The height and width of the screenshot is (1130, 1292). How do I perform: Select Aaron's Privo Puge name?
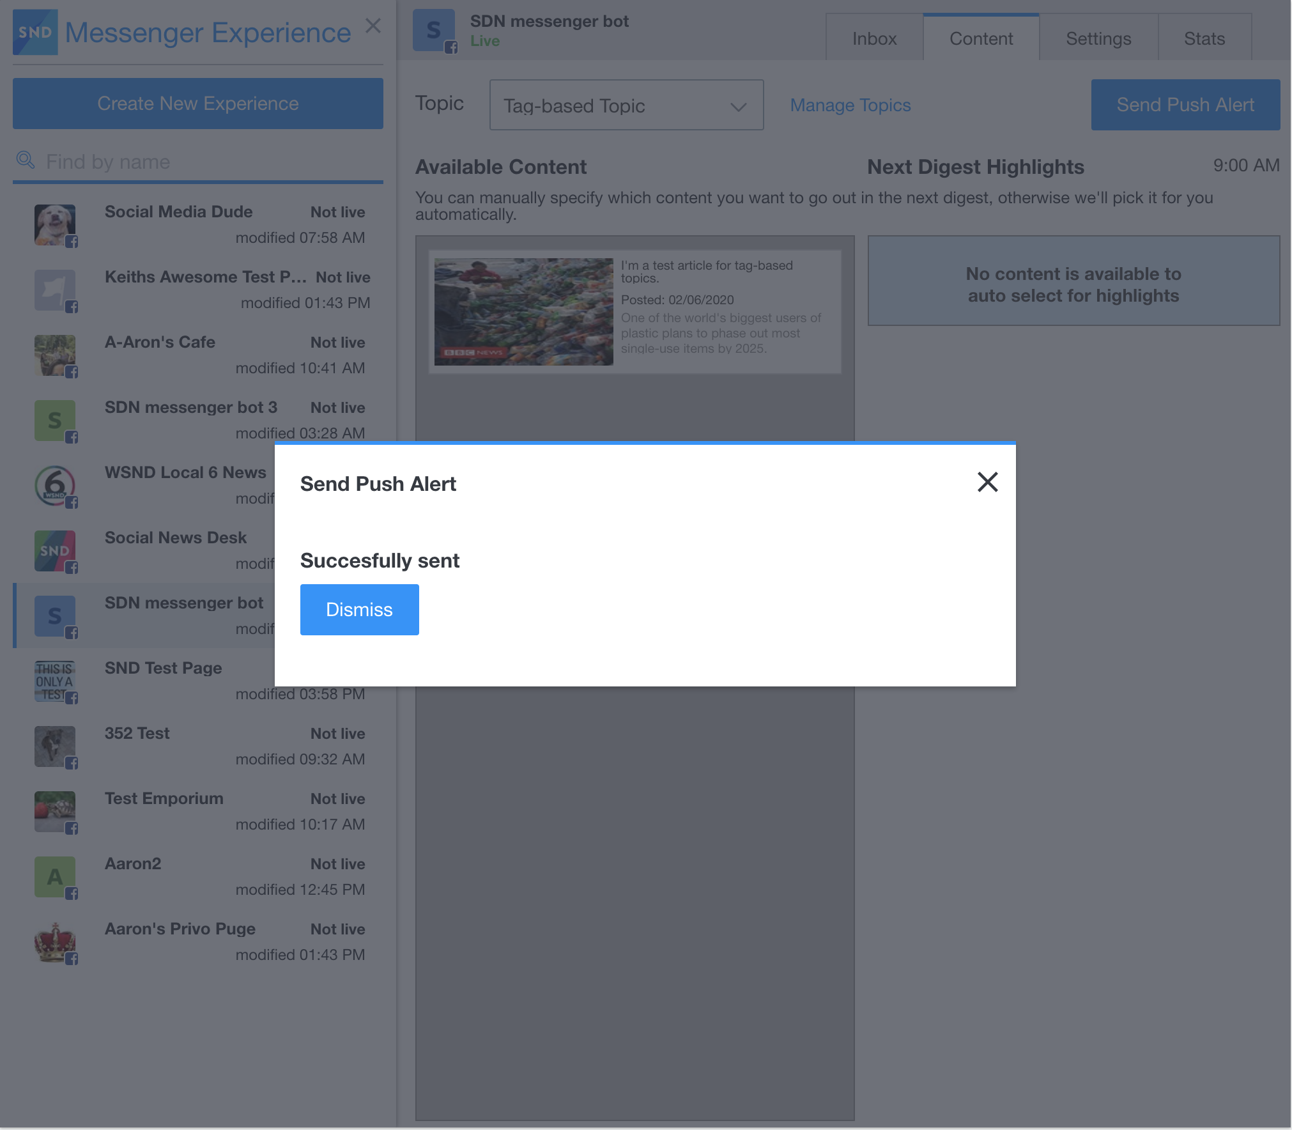pyautogui.click(x=180, y=929)
